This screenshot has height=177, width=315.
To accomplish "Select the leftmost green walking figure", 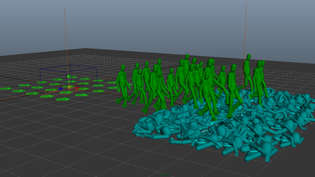I will click(x=122, y=85).
